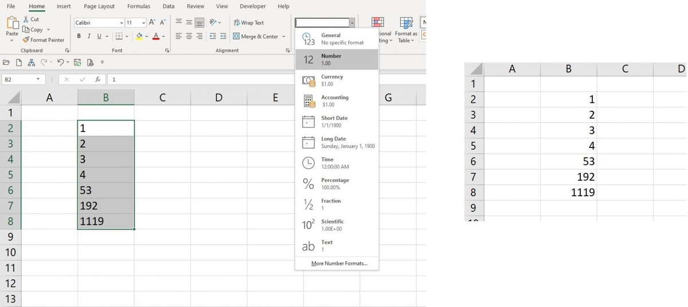Image resolution: width=688 pixels, height=307 pixels.
Task: Switch to the Developer tab
Action: 252,6
